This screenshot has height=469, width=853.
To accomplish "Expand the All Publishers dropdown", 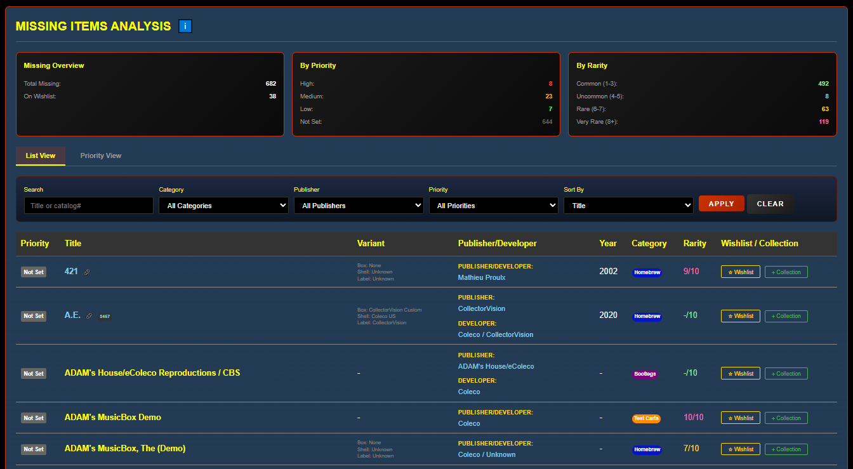I will pos(359,206).
